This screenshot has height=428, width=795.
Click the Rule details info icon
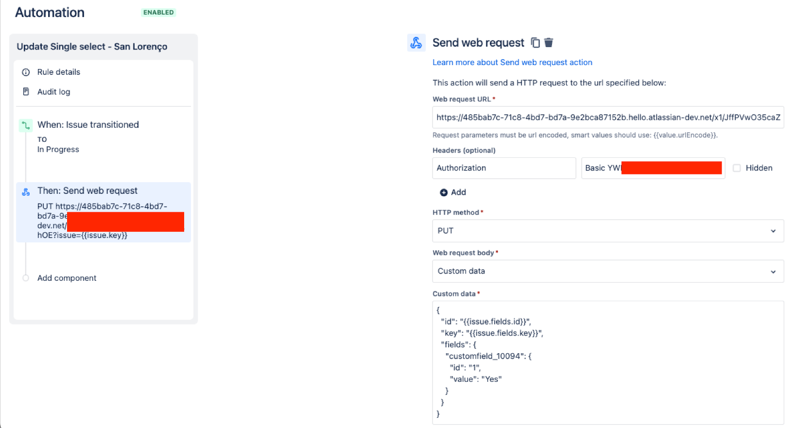tap(26, 72)
